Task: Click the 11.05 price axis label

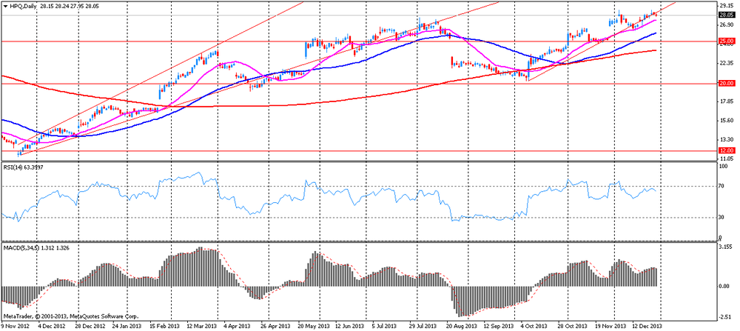Action: 725,159
